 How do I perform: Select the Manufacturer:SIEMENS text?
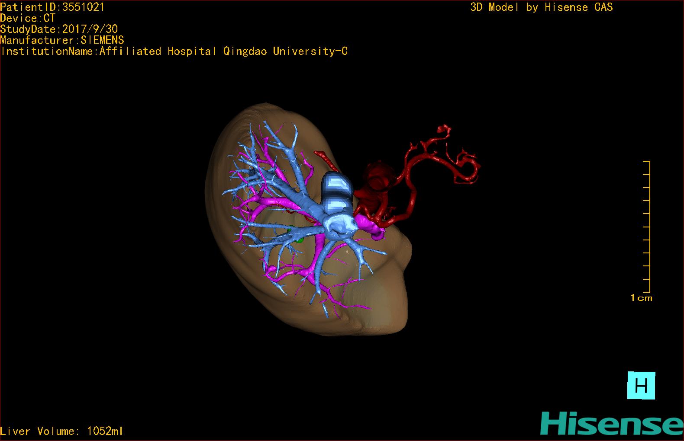click(62, 40)
